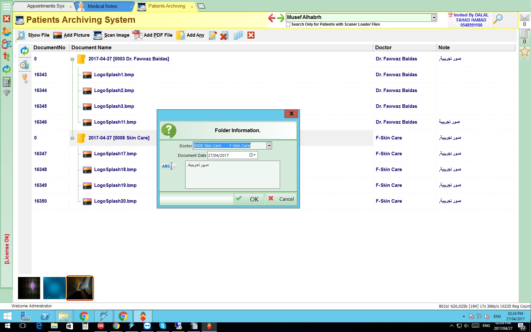Click the edit document pencil icon

click(x=213, y=35)
